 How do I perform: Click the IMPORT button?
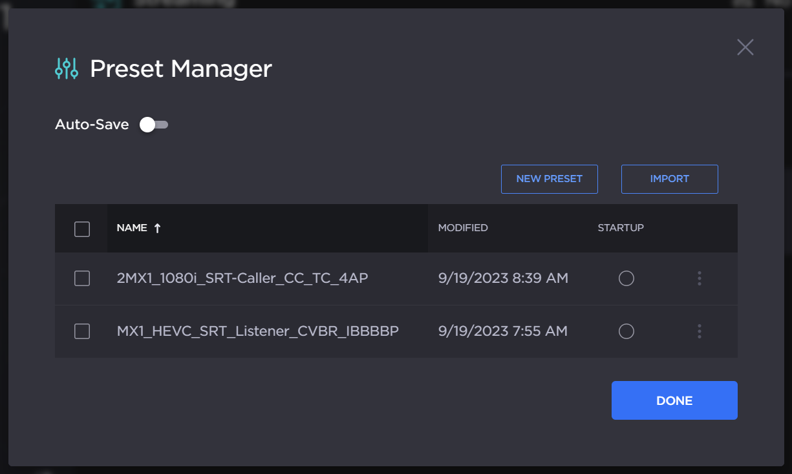click(x=669, y=179)
